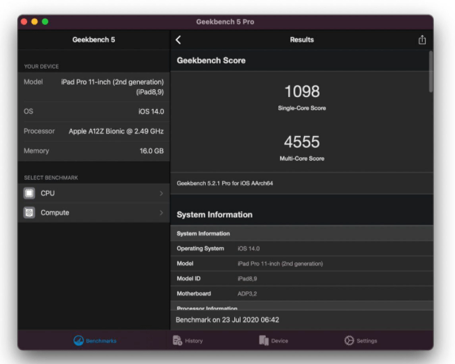Select the Compute benchmark
The height and width of the screenshot is (364, 455).
click(94, 213)
